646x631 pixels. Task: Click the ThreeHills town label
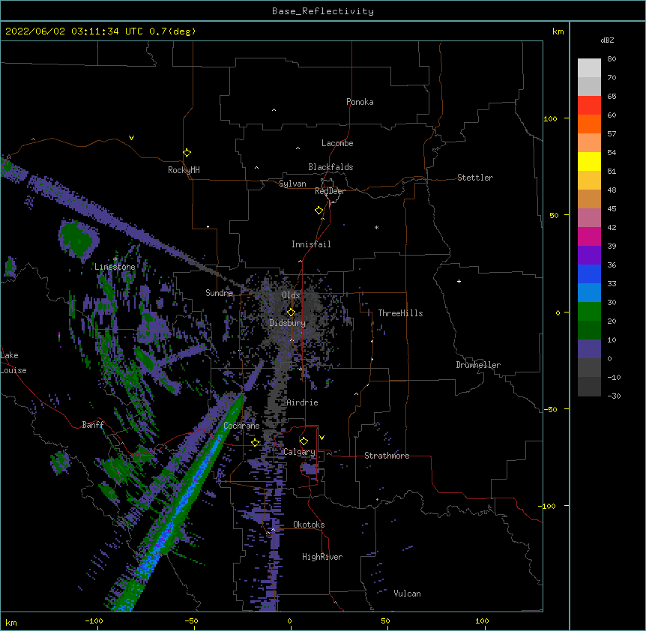tap(400, 313)
